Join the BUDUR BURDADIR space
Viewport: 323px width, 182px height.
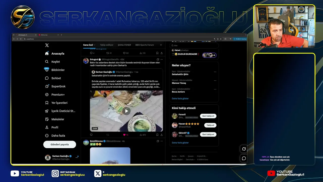209,55
